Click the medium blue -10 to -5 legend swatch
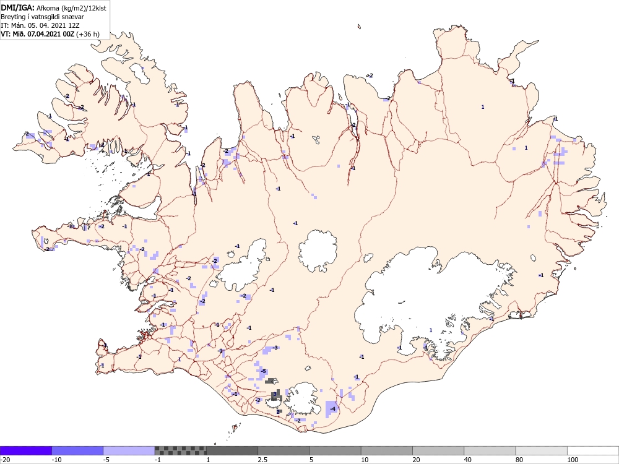 pyautogui.click(x=77, y=450)
